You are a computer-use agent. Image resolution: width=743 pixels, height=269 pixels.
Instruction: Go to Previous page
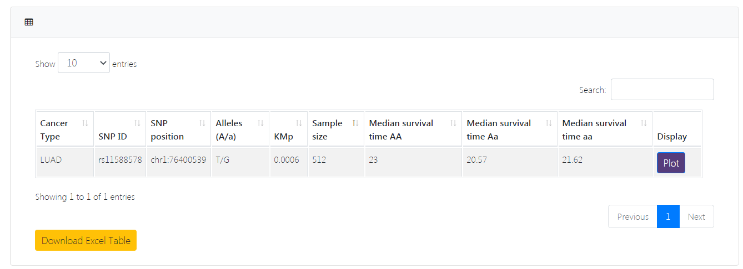(632, 216)
